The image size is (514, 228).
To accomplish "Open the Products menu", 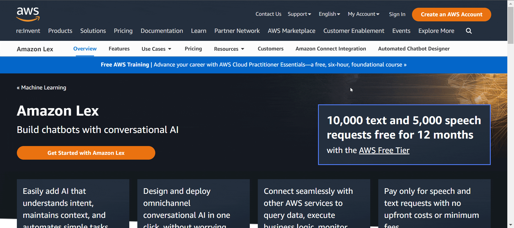I will [x=60, y=31].
